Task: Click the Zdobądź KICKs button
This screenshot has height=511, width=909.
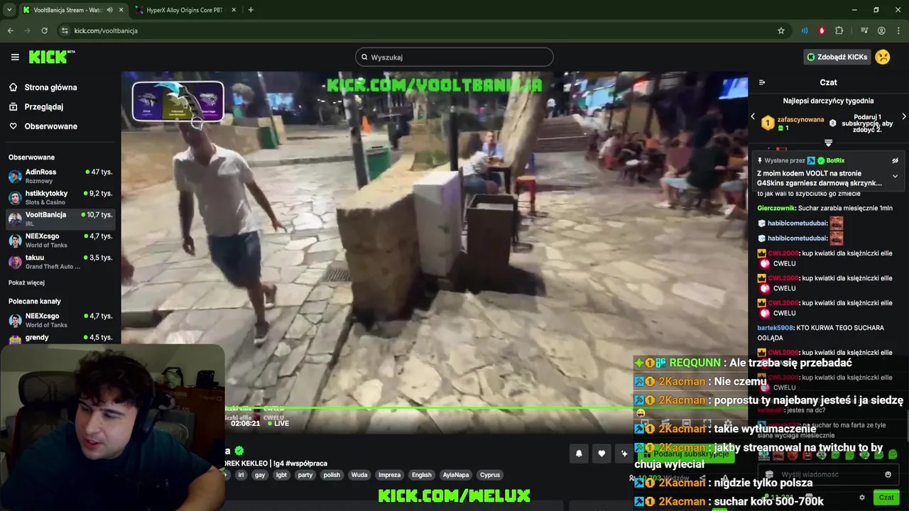Action: click(837, 57)
